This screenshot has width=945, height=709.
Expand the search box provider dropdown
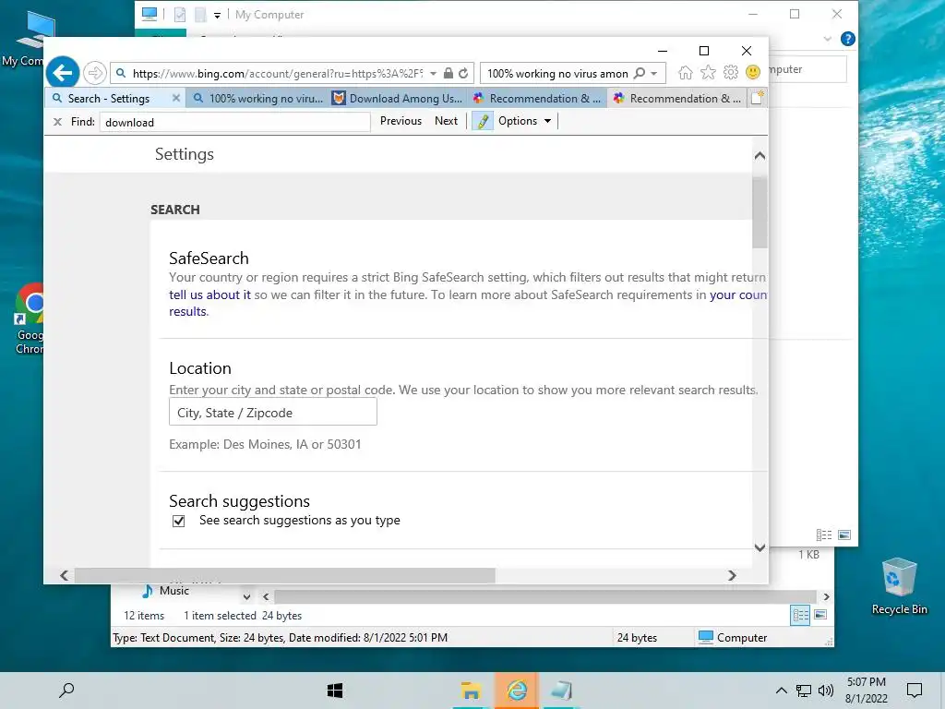(654, 74)
